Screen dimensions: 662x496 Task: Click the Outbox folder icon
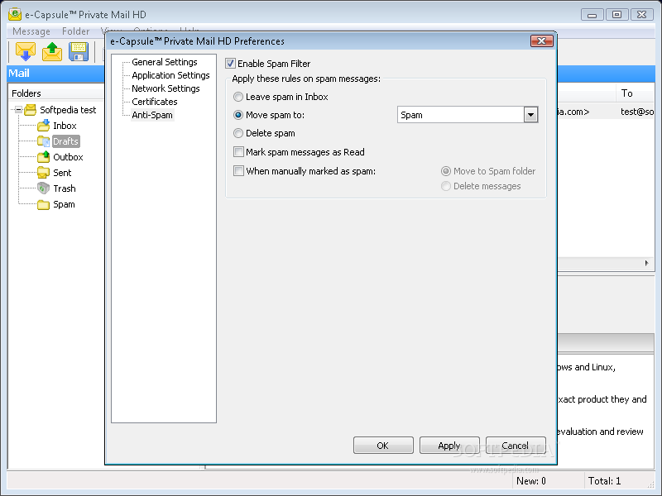click(x=44, y=157)
